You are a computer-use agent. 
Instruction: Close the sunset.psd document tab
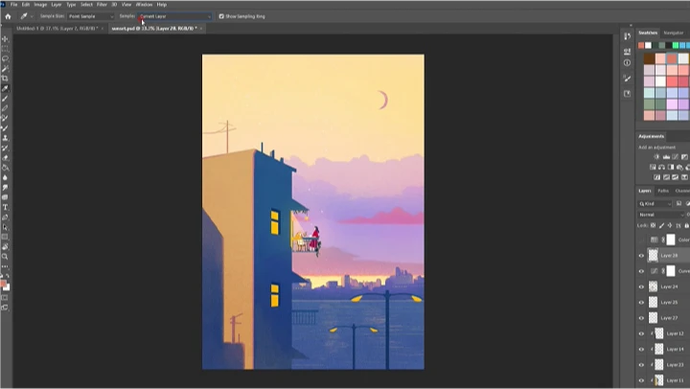[x=201, y=28]
